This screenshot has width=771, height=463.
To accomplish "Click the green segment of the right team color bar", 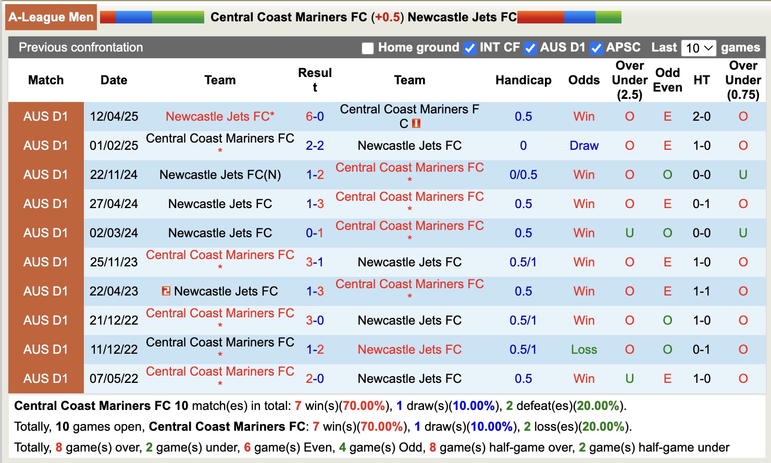I will tap(608, 16).
